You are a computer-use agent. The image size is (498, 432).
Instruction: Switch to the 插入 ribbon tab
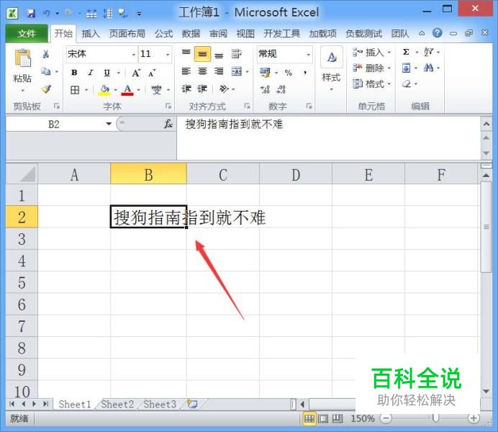(91, 33)
